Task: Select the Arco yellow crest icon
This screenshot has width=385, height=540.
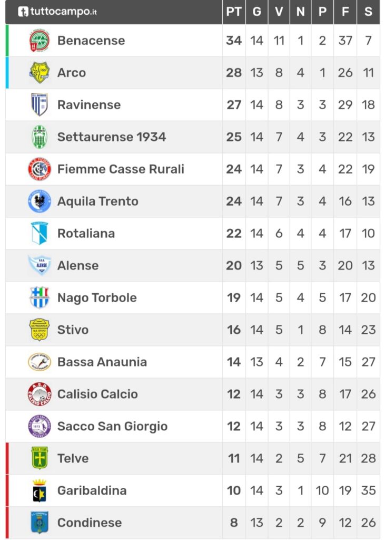Action: pyautogui.click(x=39, y=73)
